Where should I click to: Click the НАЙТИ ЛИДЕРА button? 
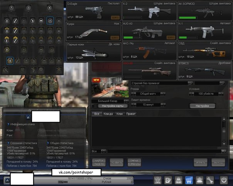[99, 163]
